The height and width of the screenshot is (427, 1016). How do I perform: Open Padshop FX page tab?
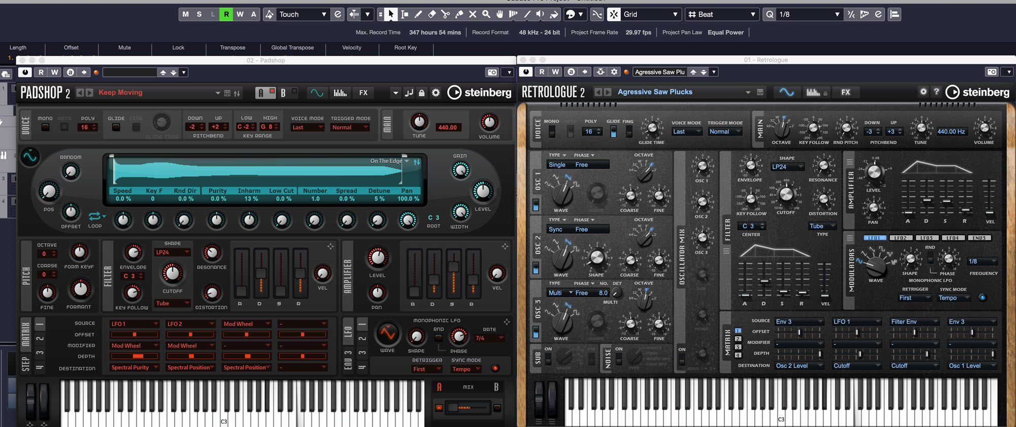pyautogui.click(x=363, y=93)
